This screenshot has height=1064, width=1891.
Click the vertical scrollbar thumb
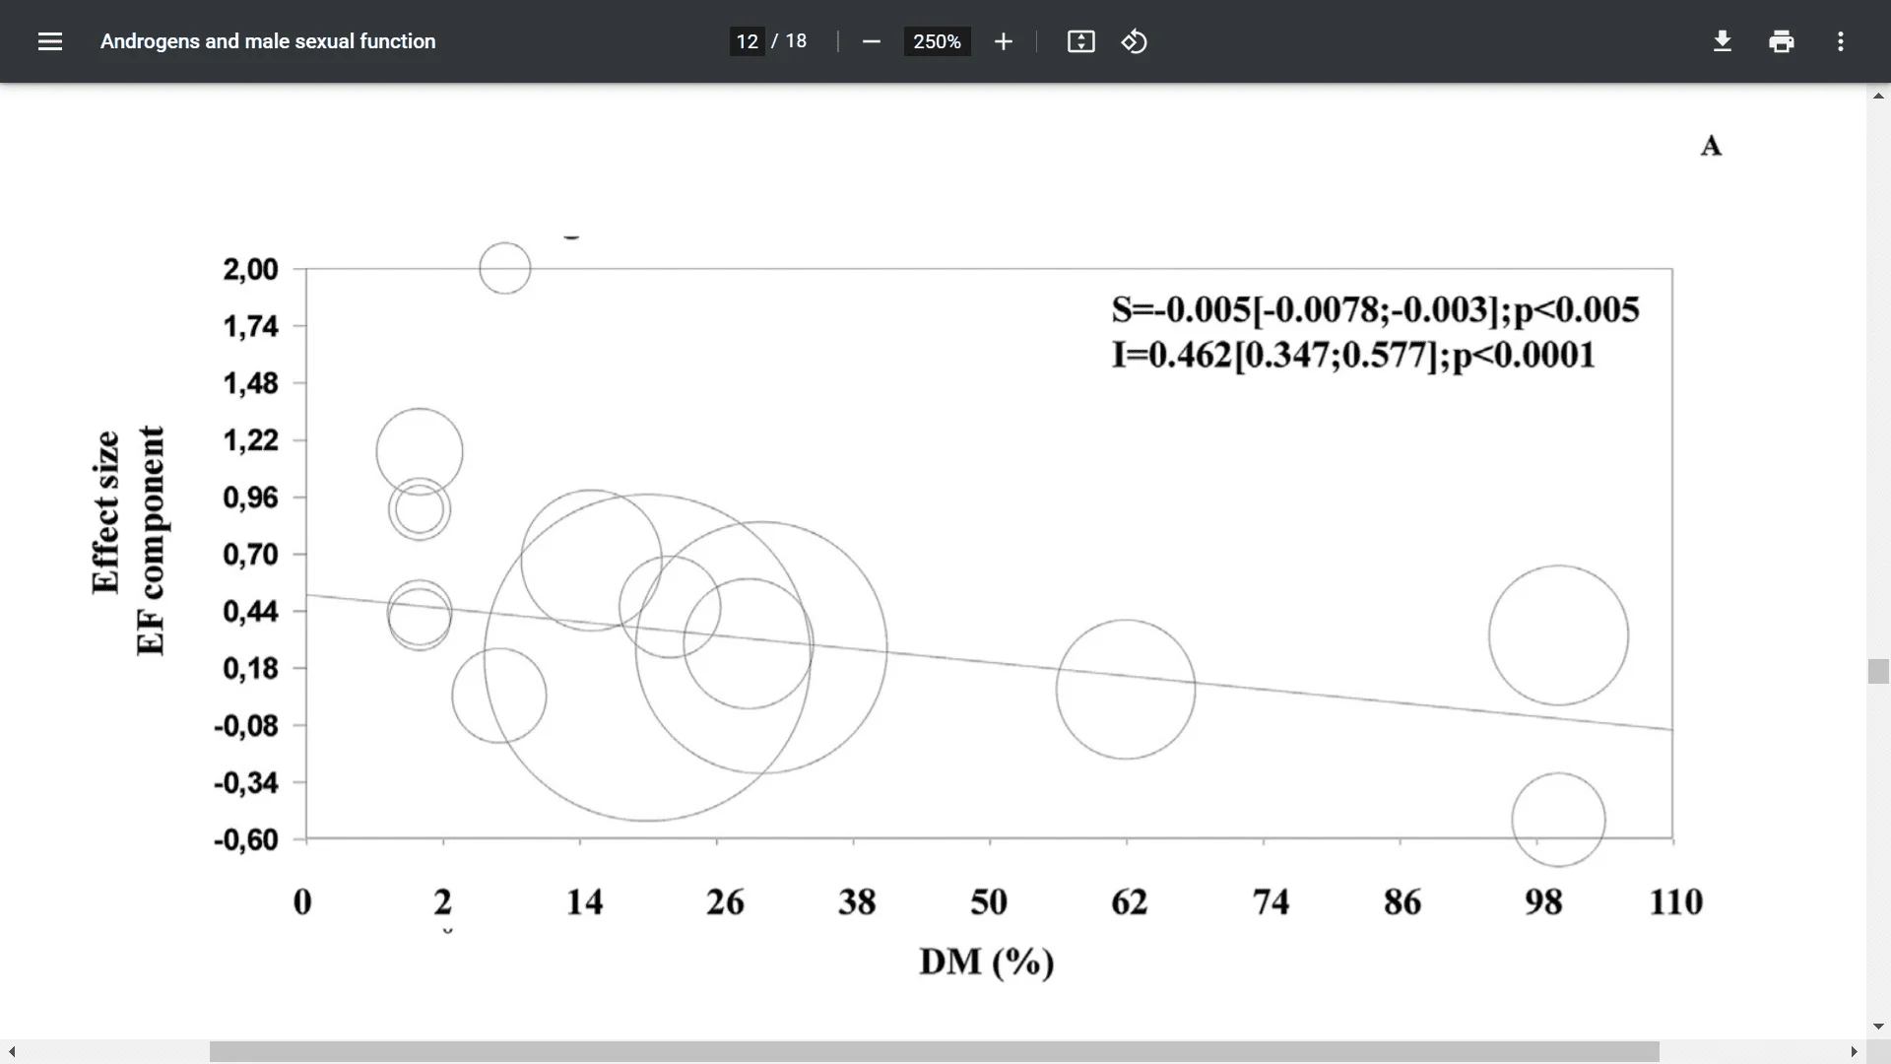coord(1878,671)
